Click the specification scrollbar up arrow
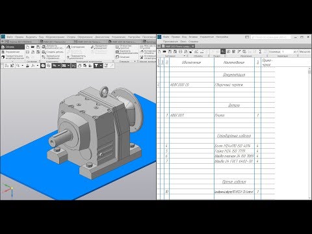This screenshot has height=234, width=312. [309, 69]
